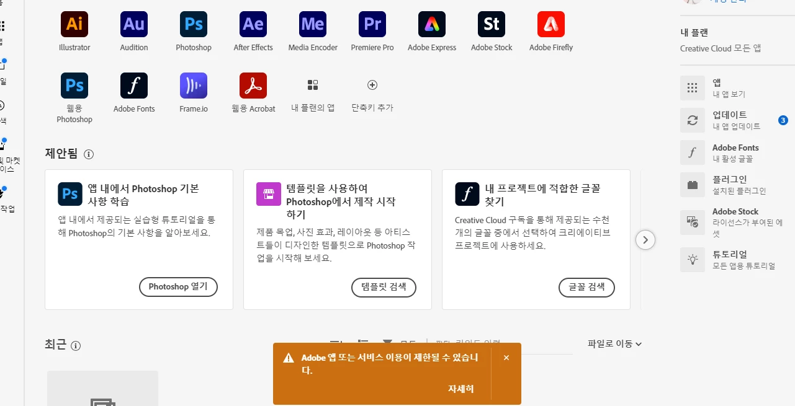Click the 앱 내에서 Photoshop 기본 사항 학습 card title
795x406 pixels.
(143, 195)
